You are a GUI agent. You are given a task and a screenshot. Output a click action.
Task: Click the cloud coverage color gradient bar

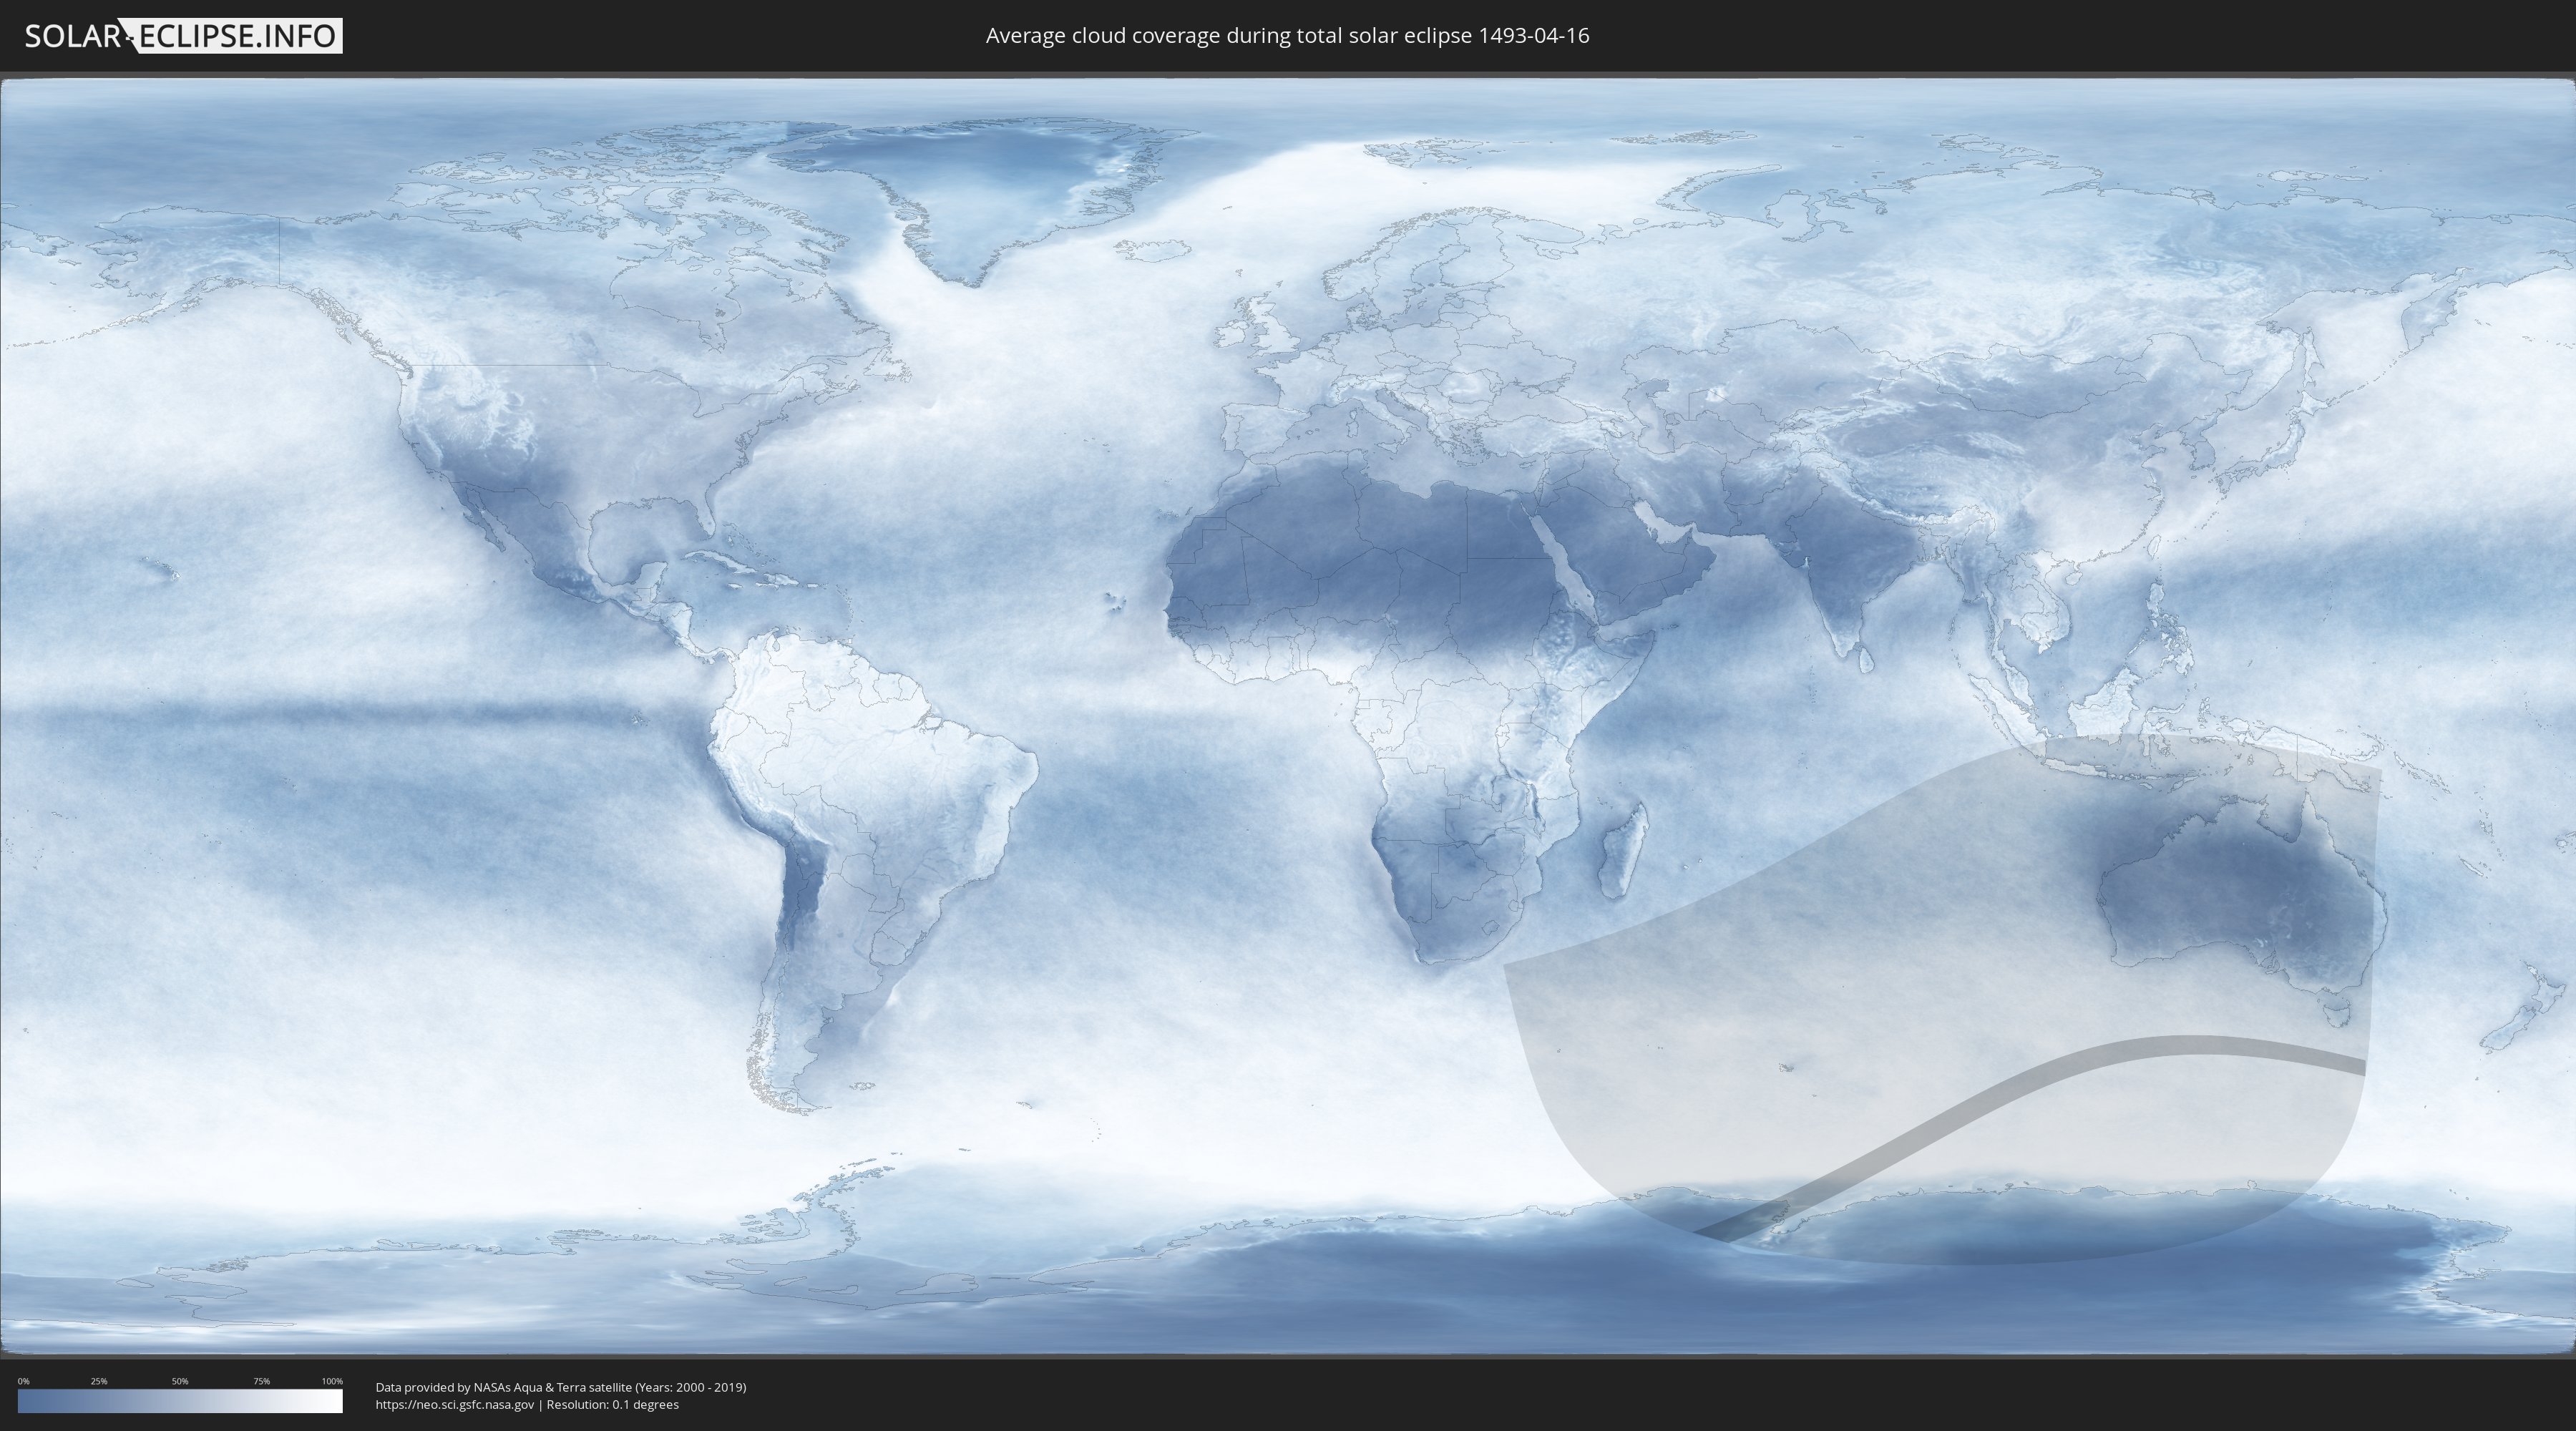point(180,1401)
